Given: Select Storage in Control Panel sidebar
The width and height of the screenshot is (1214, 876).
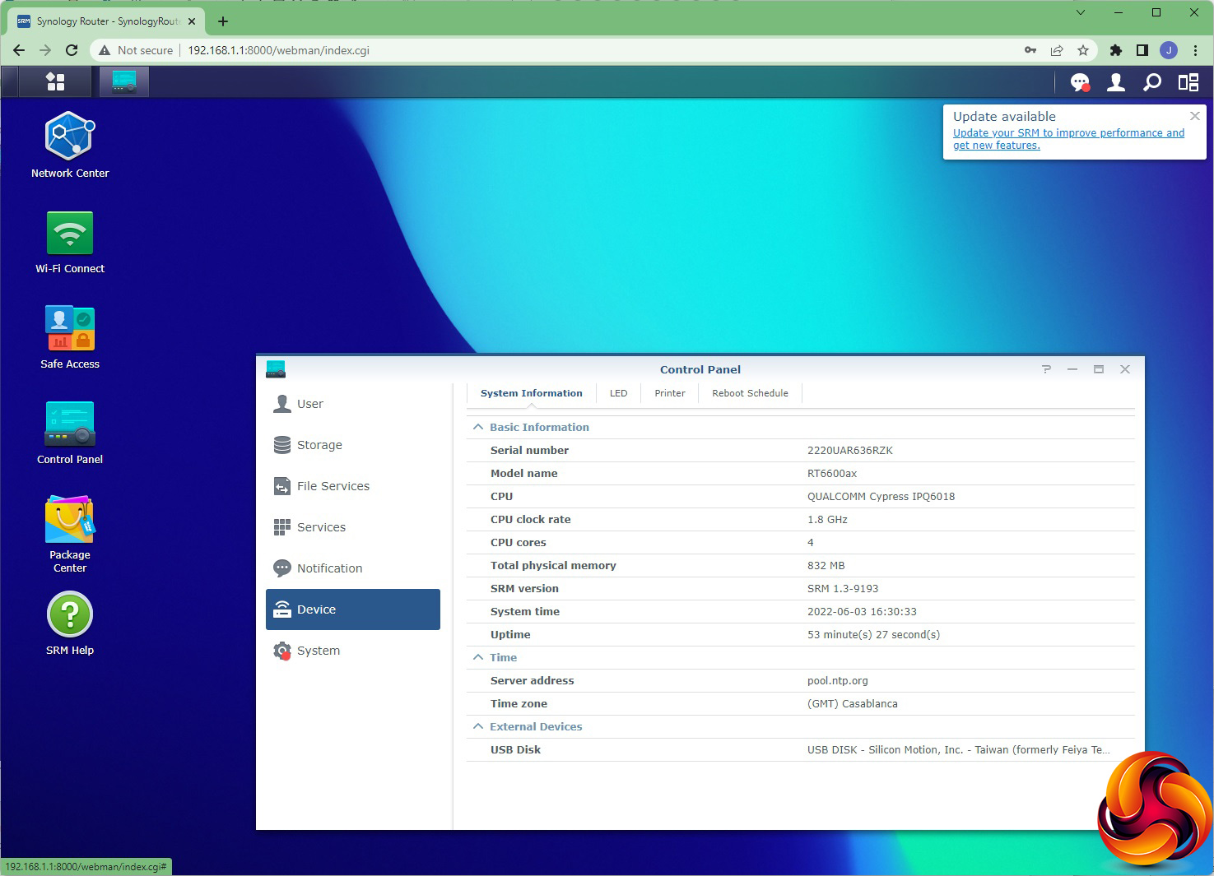Looking at the screenshot, I should coord(353,445).
